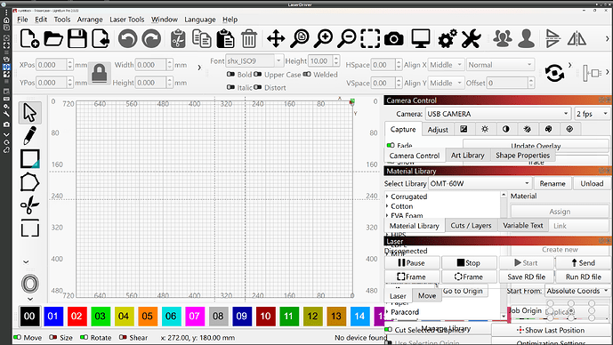Create a new file with New icon
613x345 pixels.
(29, 39)
